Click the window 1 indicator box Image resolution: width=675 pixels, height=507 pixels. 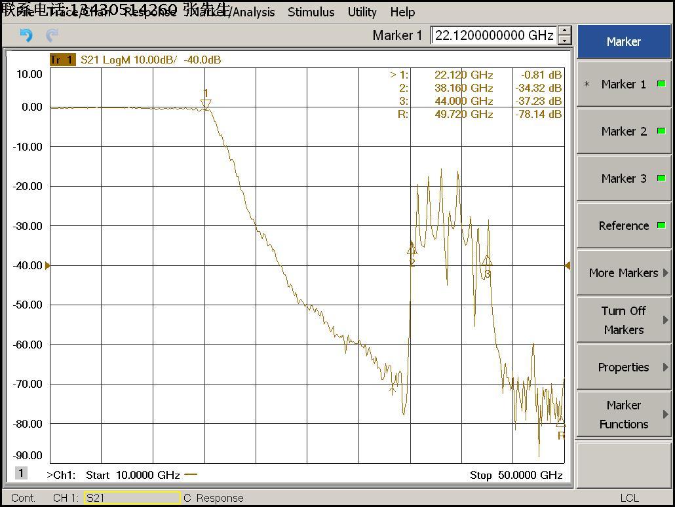pos(21,473)
